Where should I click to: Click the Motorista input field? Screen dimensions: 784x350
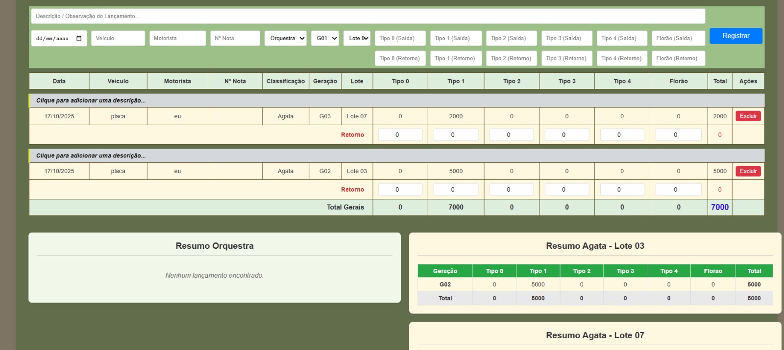[x=177, y=38]
